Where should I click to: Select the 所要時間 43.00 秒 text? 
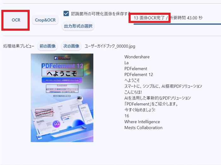coord(186,18)
